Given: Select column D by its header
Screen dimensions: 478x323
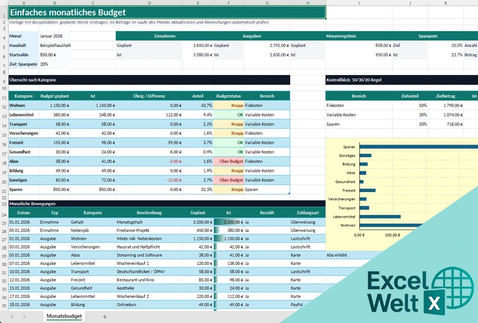Looking at the screenshot, I should pos(150,3).
